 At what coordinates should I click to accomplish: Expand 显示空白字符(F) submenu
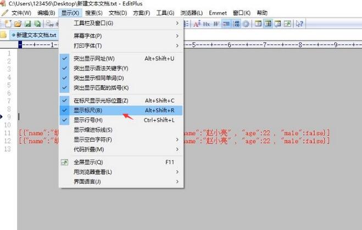click(x=121, y=139)
